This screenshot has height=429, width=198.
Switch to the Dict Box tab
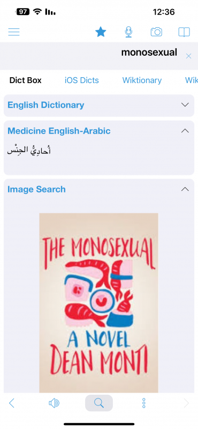(x=25, y=80)
